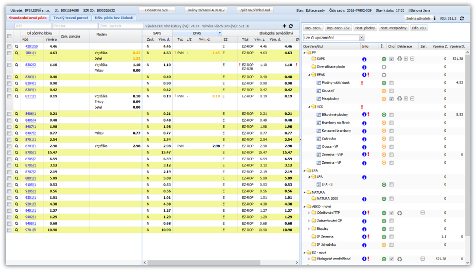Click the red warning mark for Plodiny vážící dusík

coord(362,83)
